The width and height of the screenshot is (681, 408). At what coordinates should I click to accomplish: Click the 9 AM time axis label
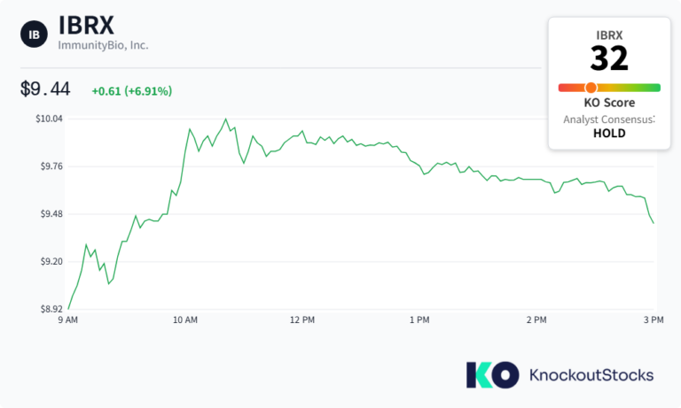pyautogui.click(x=68, y=320)
